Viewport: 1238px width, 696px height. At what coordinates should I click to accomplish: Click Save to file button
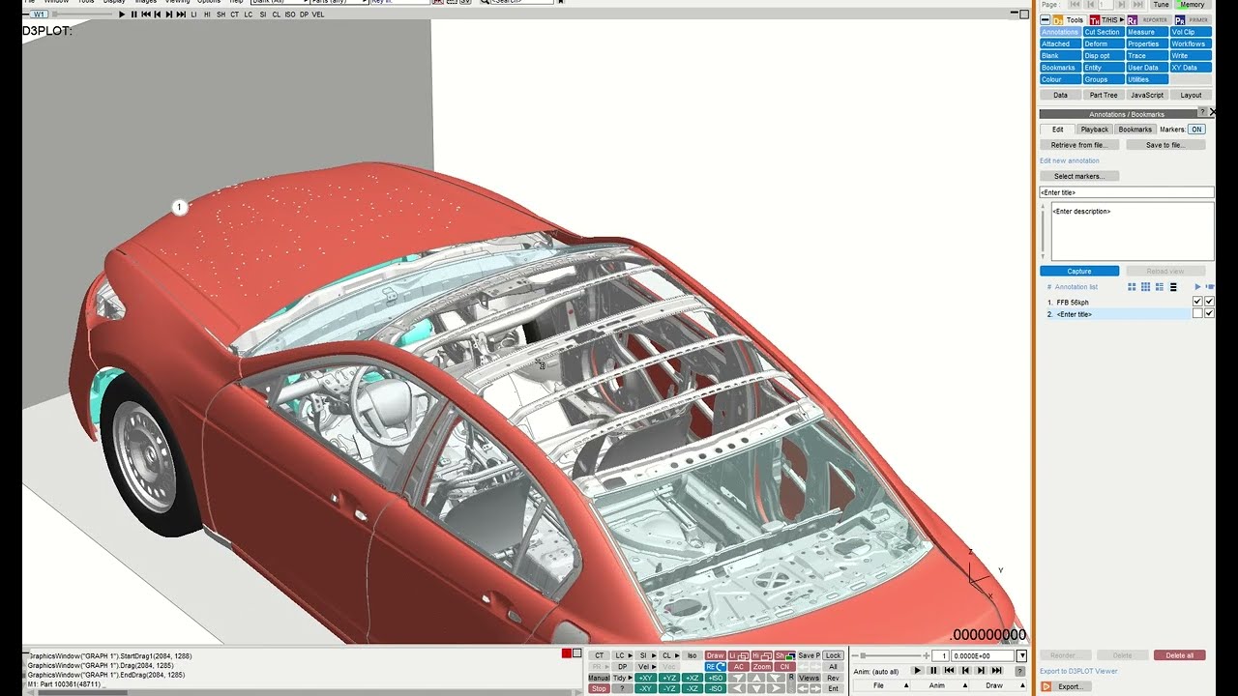pos(1165,145)
